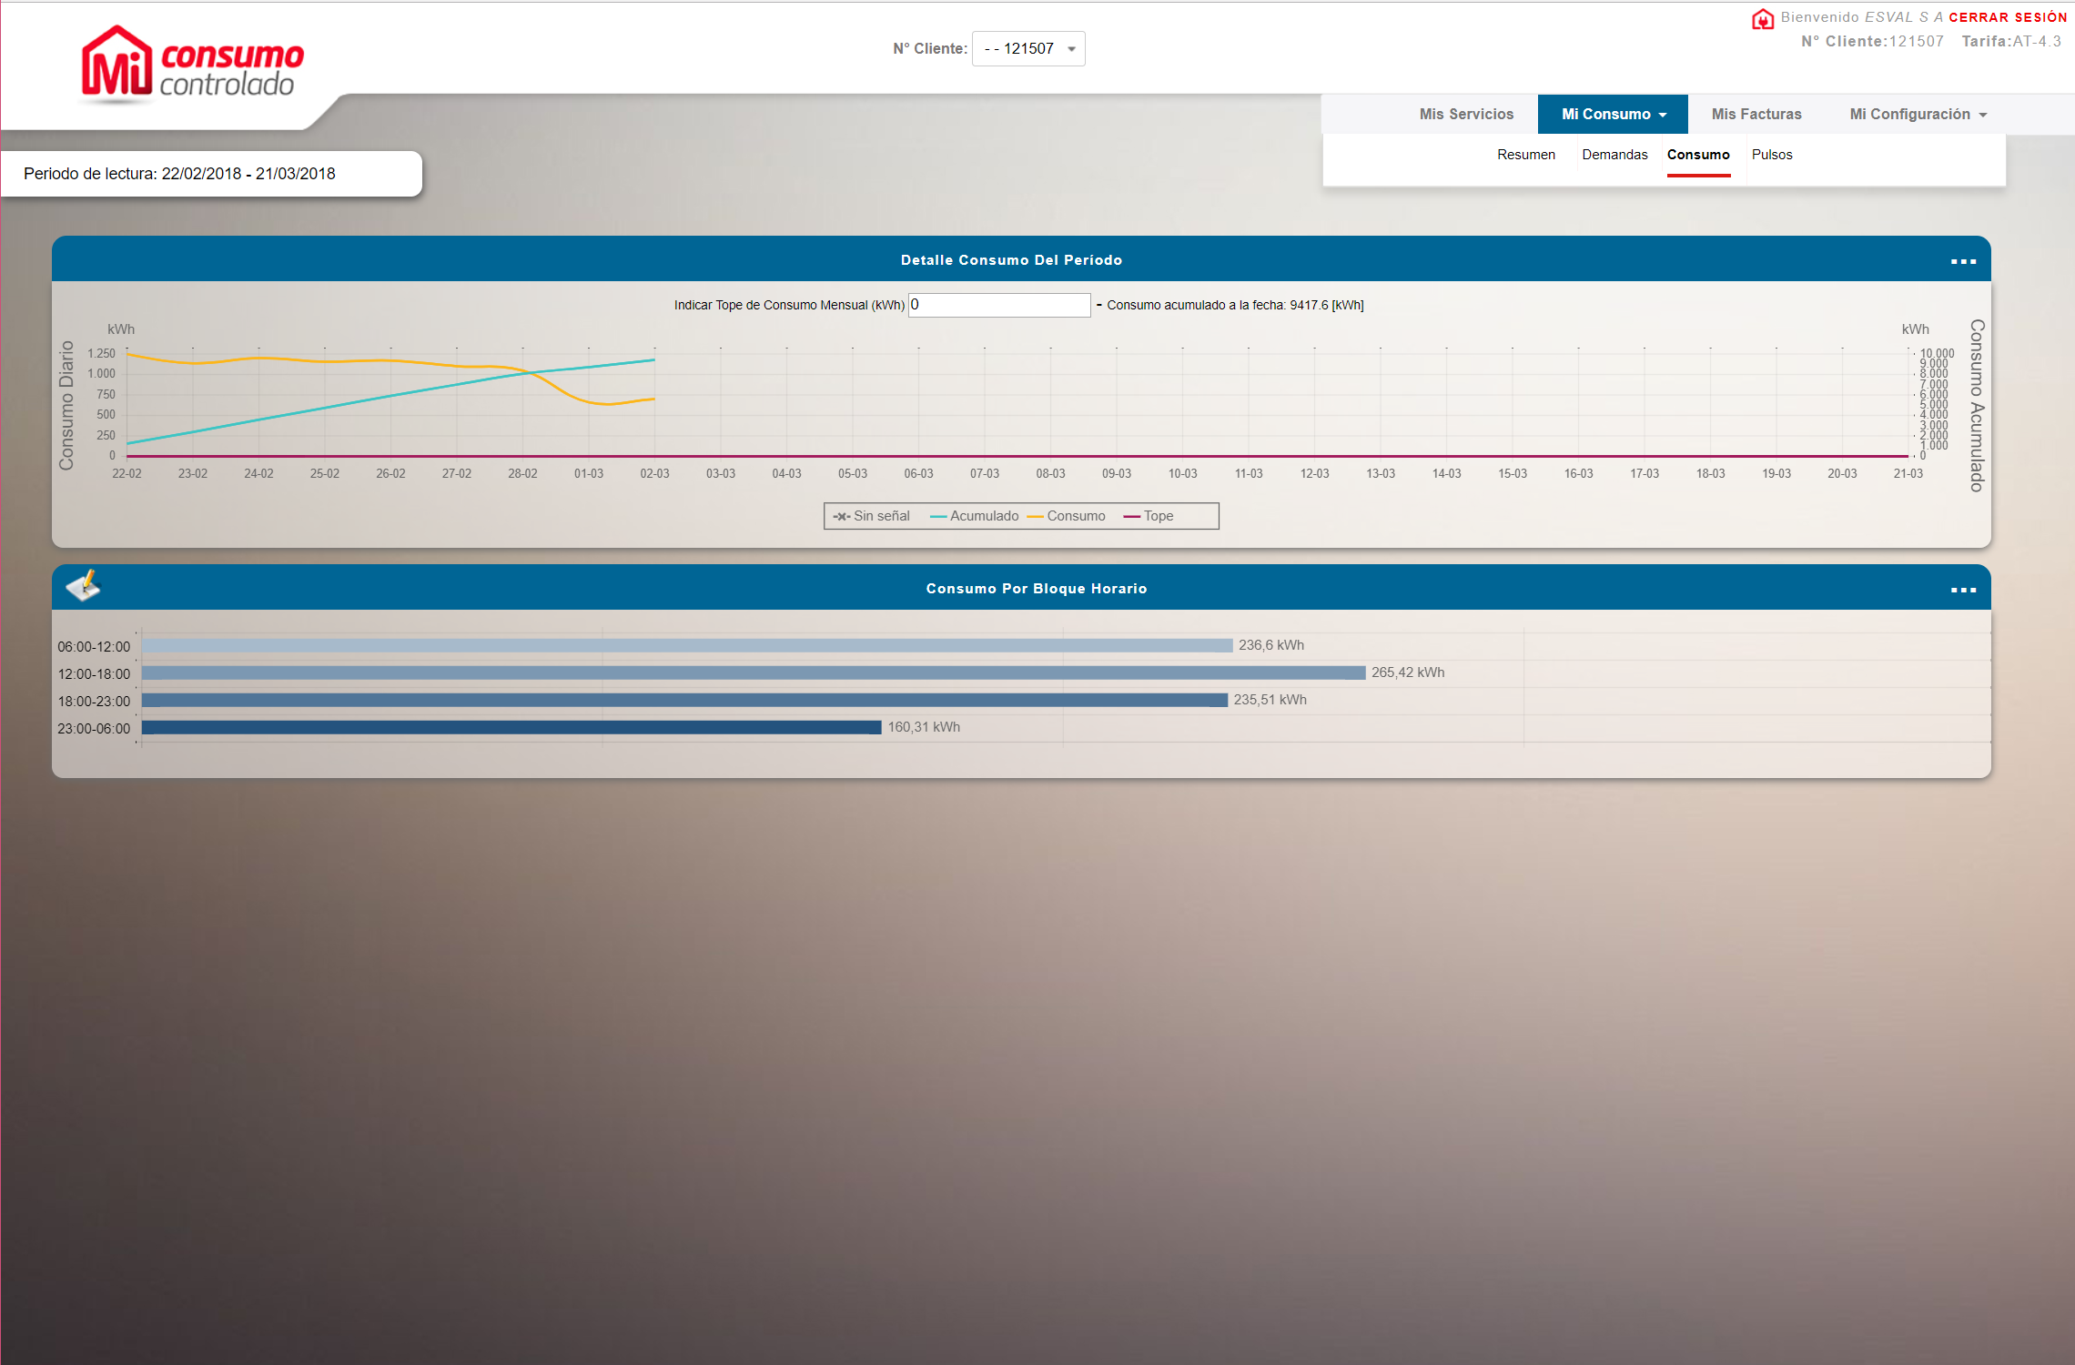Expand the Mi Consumo menu
Screen dimensions: 2075x1365
(x=1613, y=115)
